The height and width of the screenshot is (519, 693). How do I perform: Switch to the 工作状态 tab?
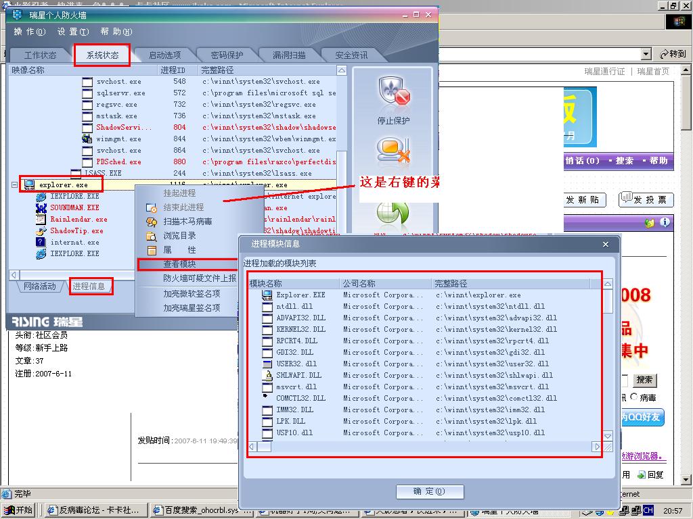click(x=40, y=55)
